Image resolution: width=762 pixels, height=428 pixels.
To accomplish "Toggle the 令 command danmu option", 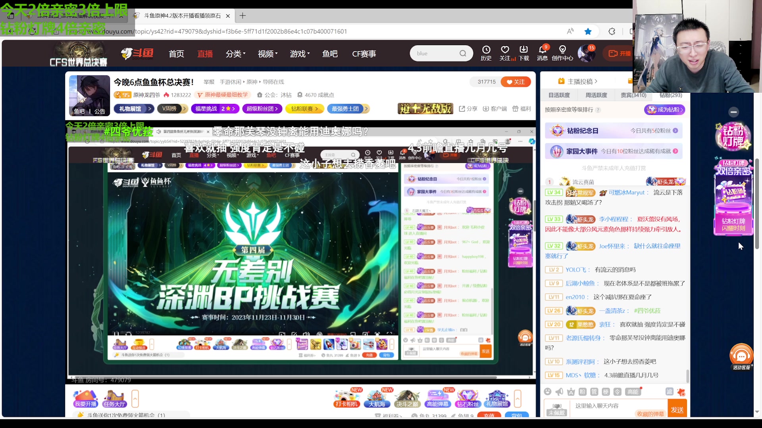I will click(x=618, y=392).
